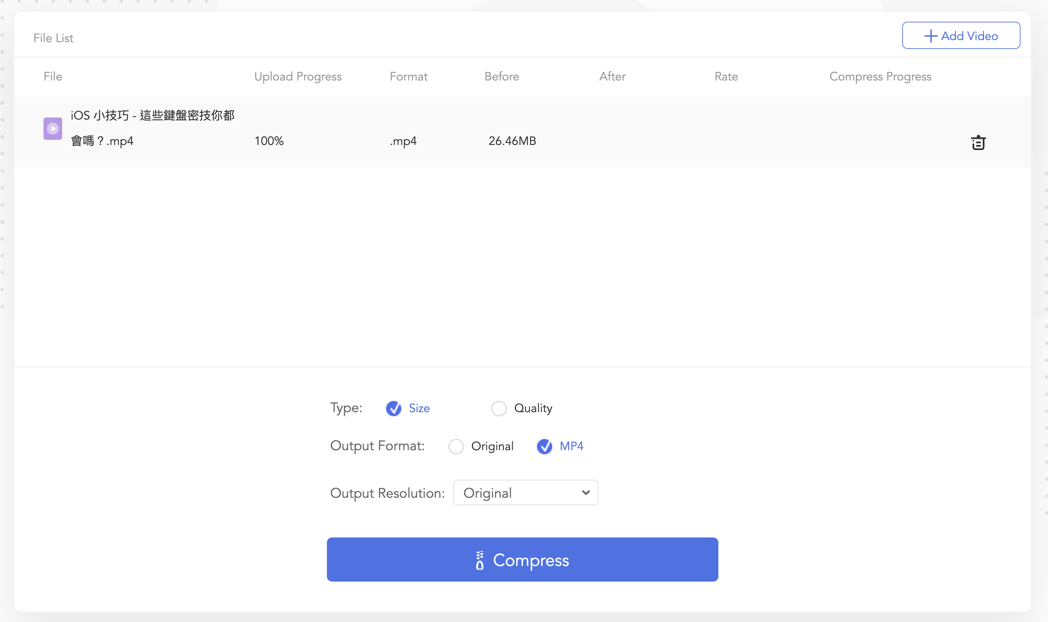
Task: Select the Size compression type
Action: tap(394, 408)
